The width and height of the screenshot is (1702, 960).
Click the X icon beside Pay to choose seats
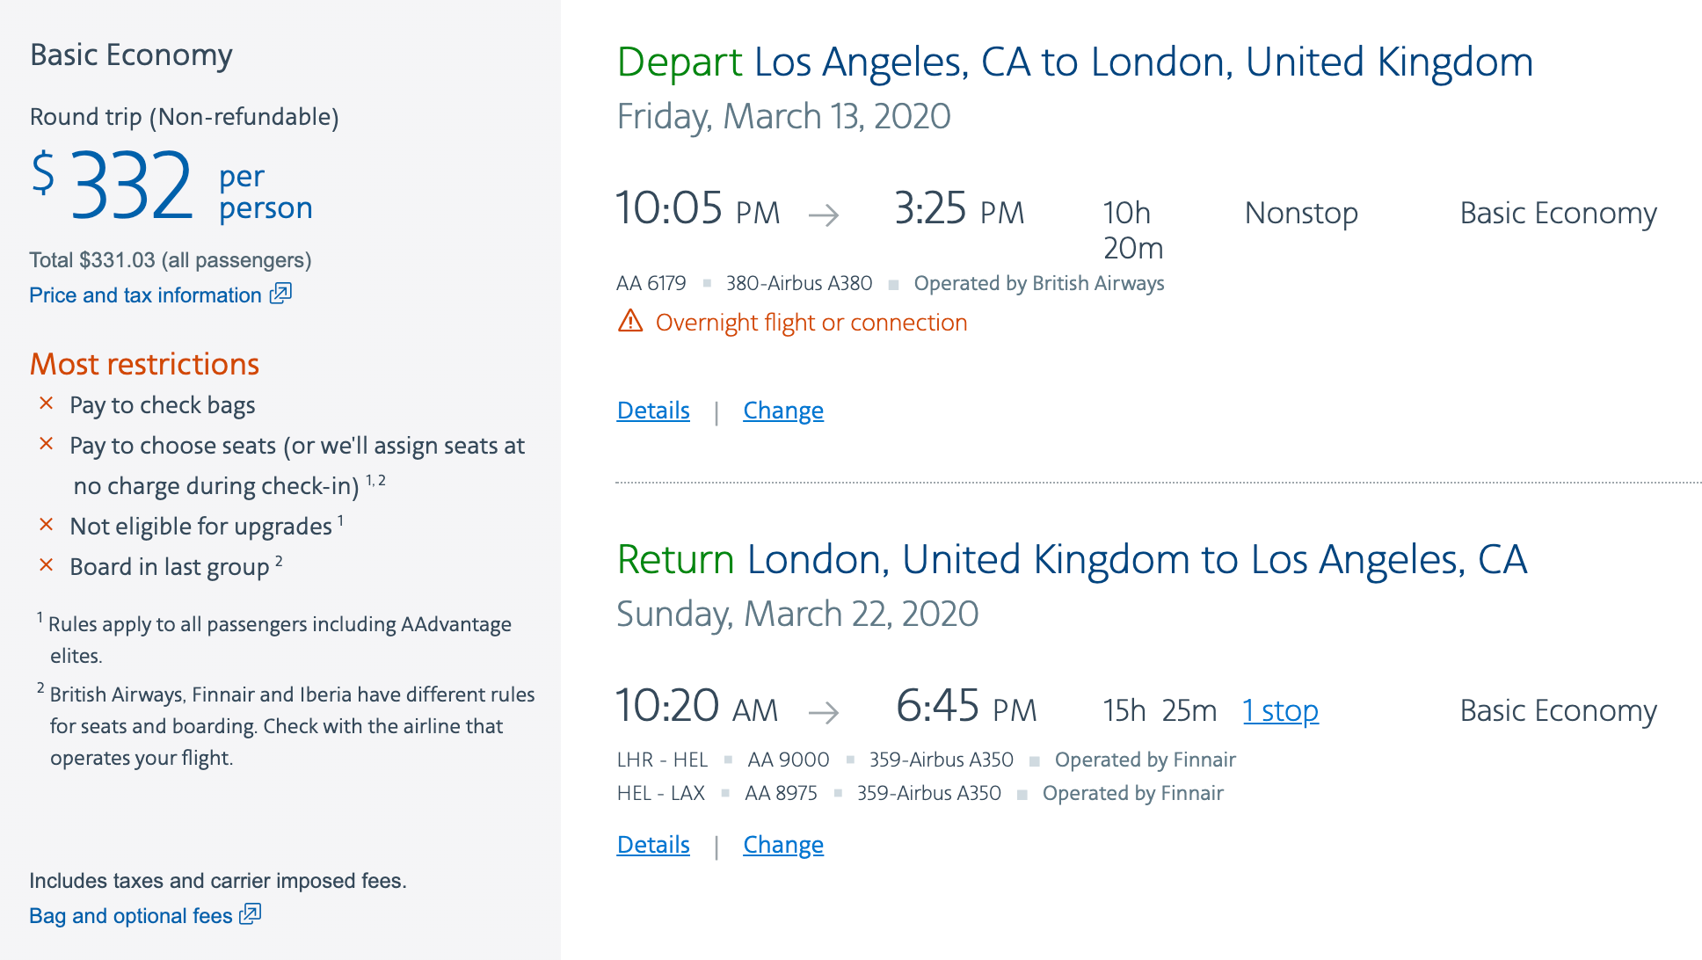click(47, 444)
